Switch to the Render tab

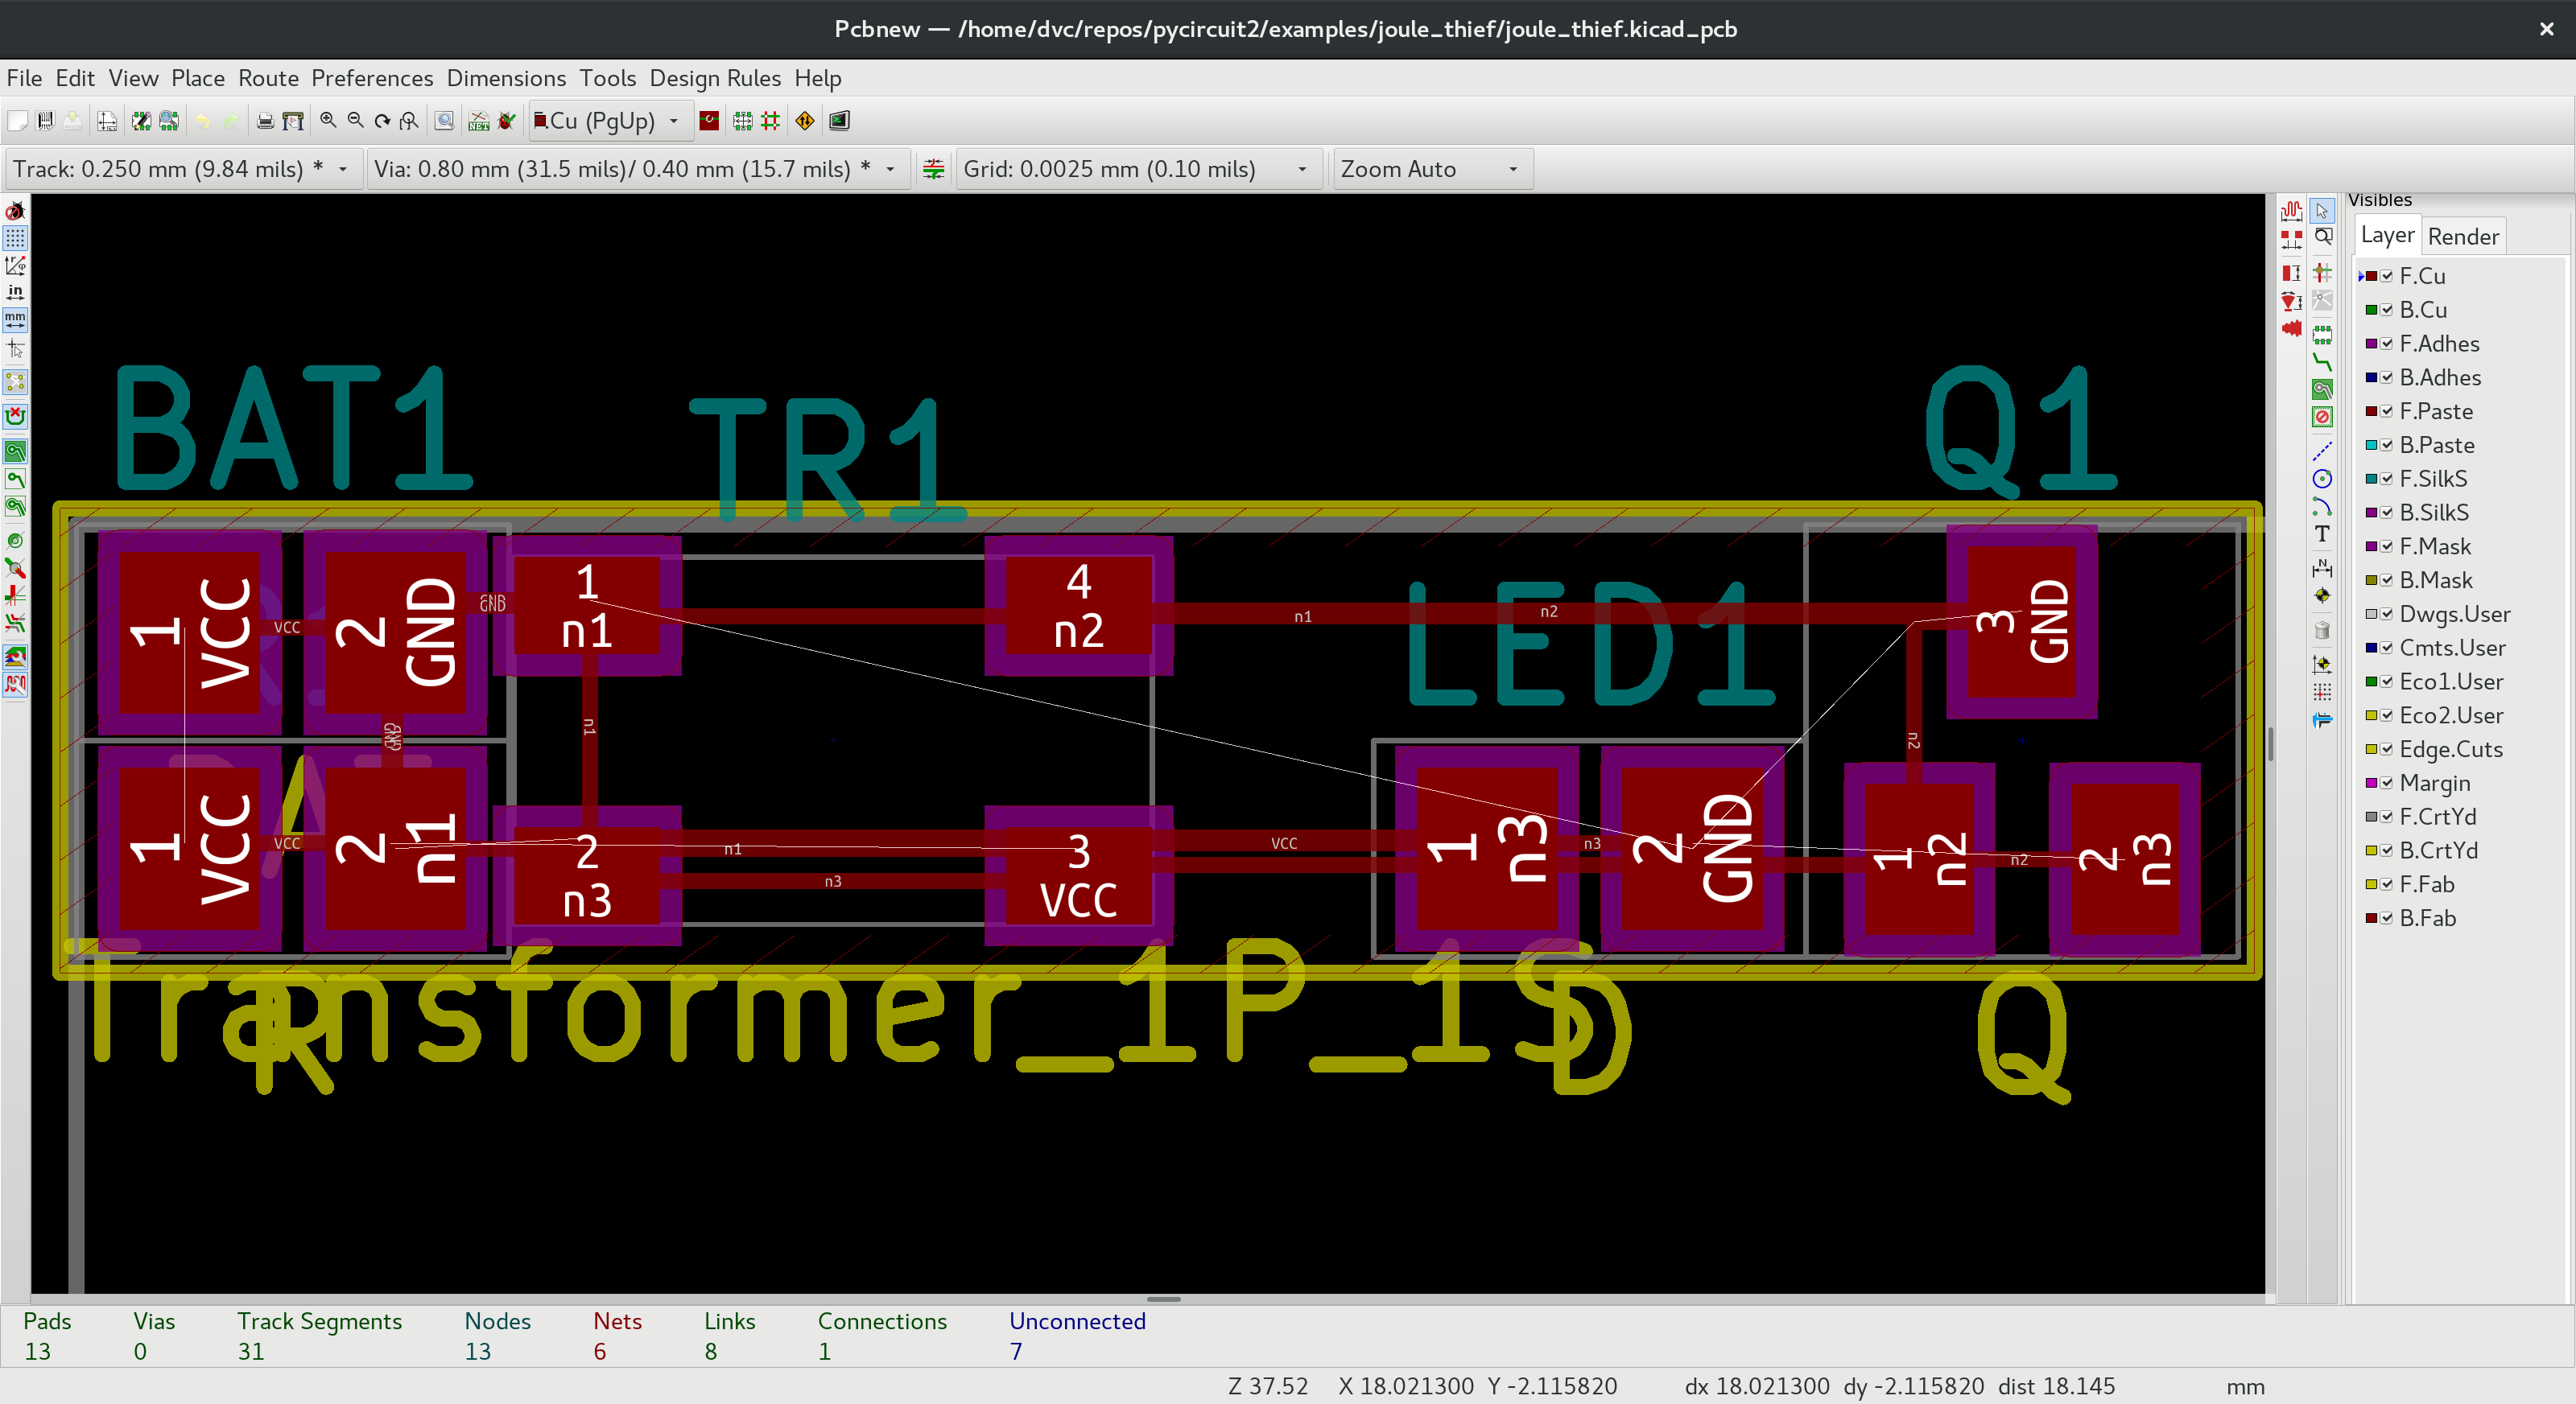click(x=2463, y=237)
